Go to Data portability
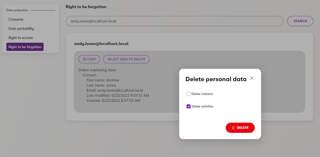This screenshot has width=320, height=157. [x=21, y=28]
